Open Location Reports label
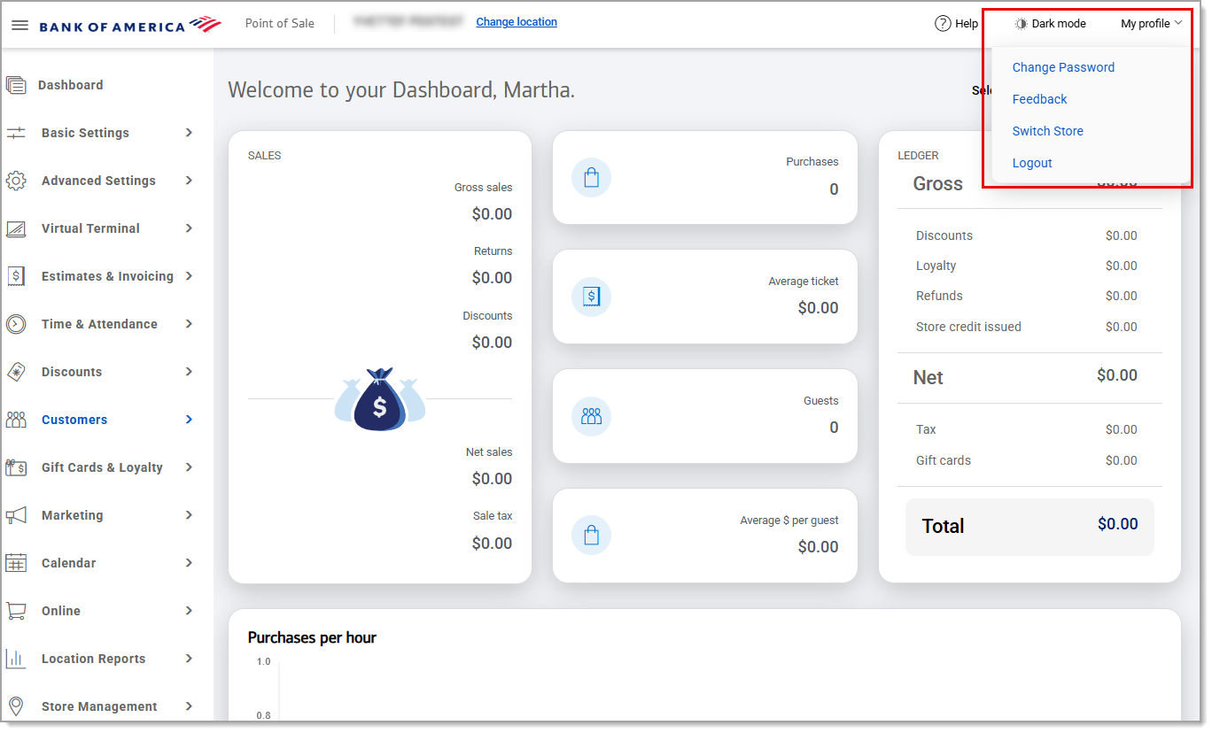The image size is (1212, 733). tap(93, 659)
